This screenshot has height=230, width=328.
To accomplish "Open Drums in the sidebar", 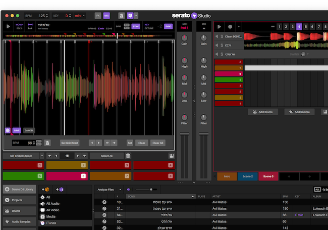I will (x=20, y=211).
